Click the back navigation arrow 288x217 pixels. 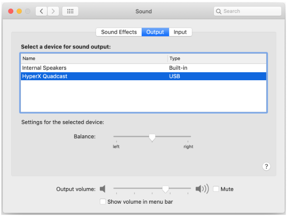(x=41, y=11)
